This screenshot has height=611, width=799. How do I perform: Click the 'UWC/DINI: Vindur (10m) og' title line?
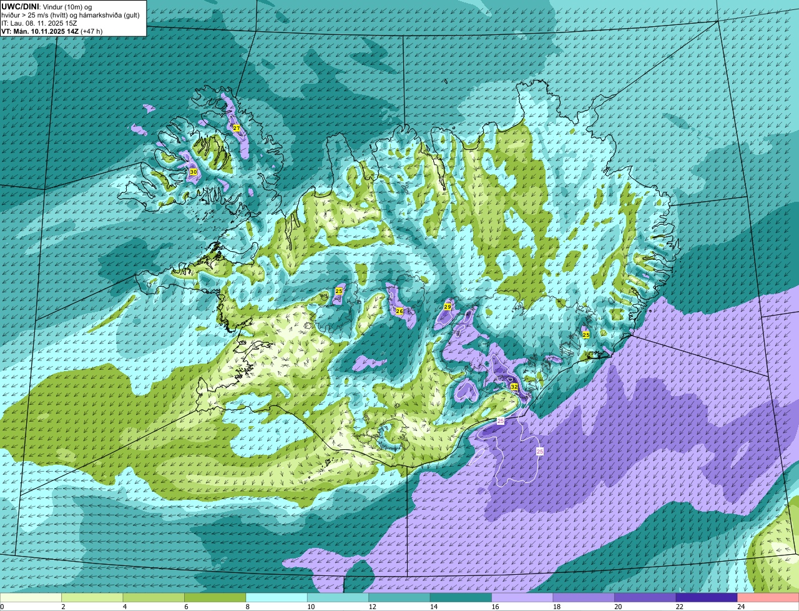47,7
